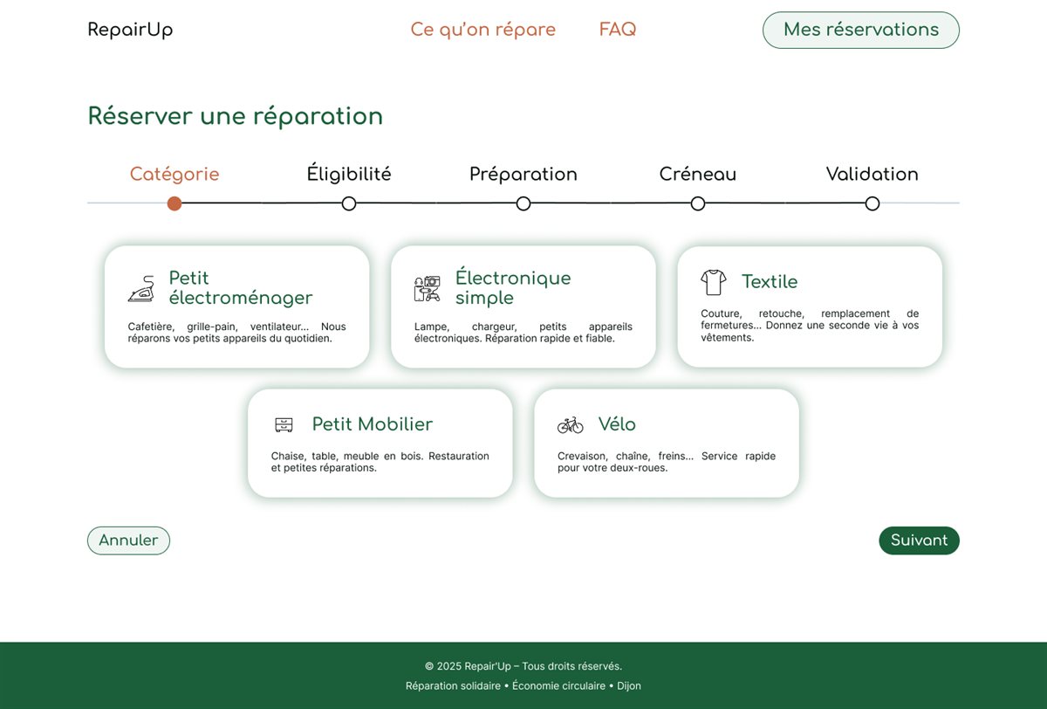Viewport: 1047px width, 709px height.
Task: Click the 'Réserver une réparation' heading
Action: [236, 116]
